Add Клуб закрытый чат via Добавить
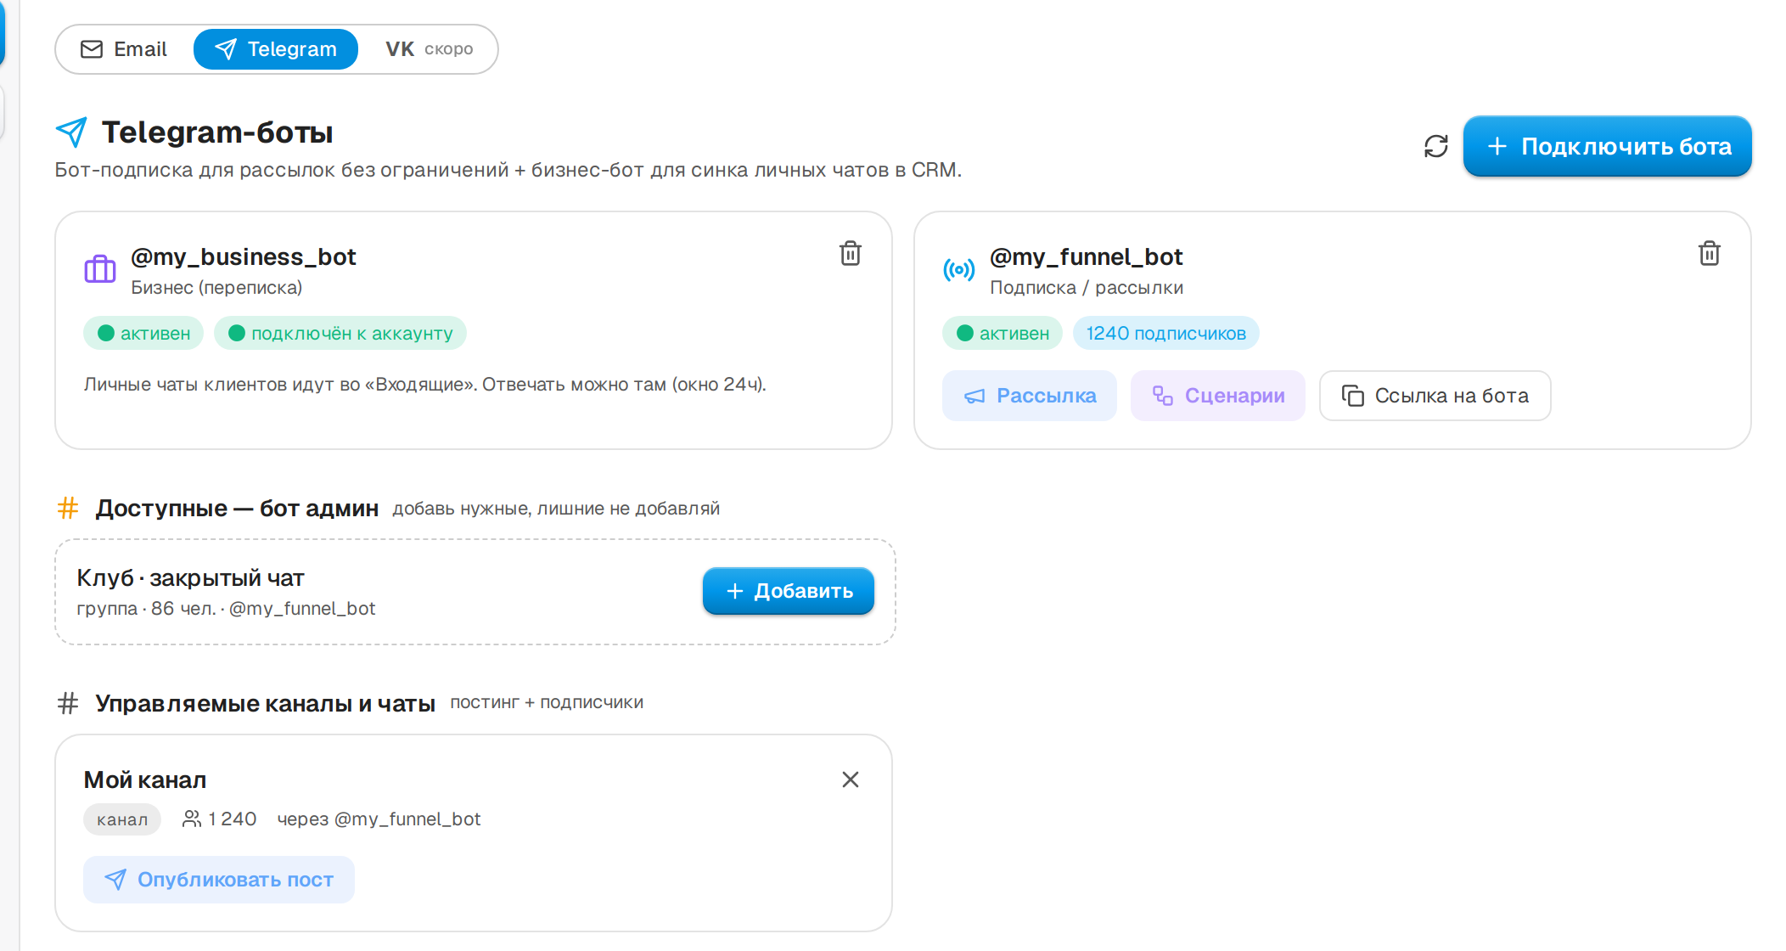Screen dimensions: 1786x951 [x=789, y=591]
